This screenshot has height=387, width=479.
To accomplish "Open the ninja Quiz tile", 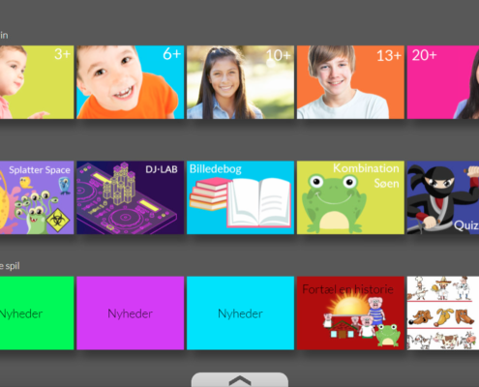I will [443, 197].
